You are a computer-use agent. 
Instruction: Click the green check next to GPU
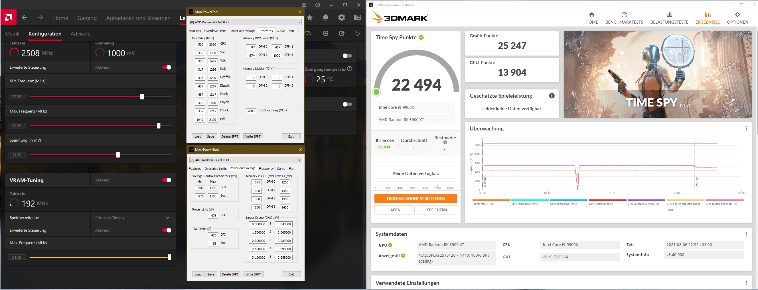(x=390, y=245)
